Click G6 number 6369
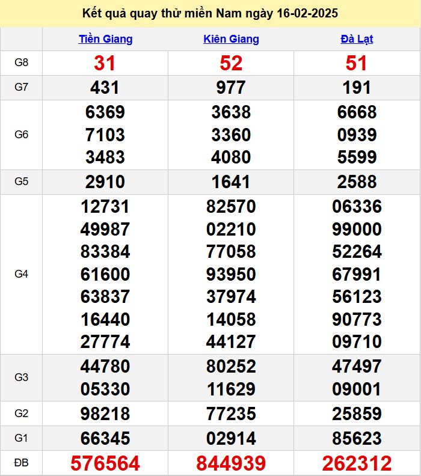This screenshot has height=476, width=421. coord(105,112)
